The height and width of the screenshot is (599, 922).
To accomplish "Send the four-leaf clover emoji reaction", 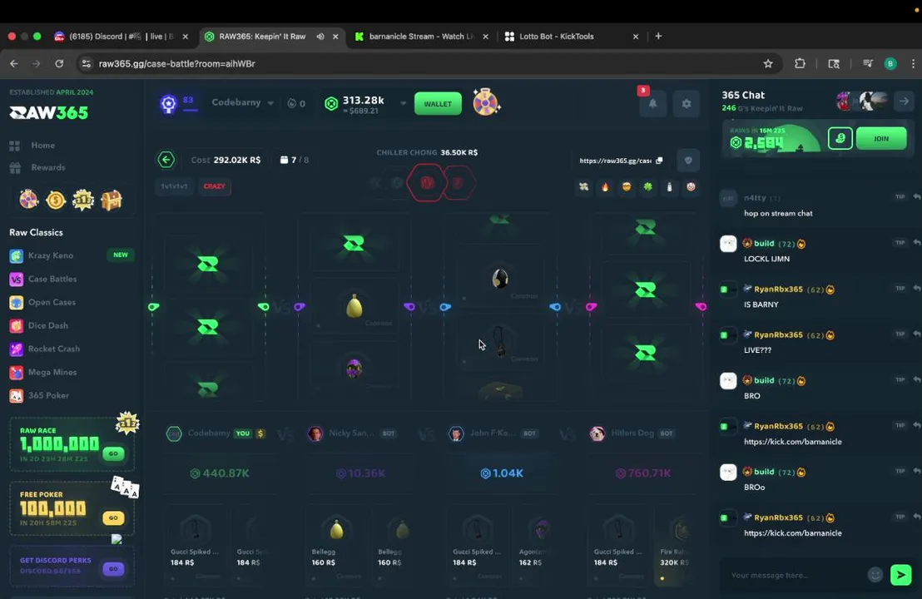I will (x=648, y=187).
